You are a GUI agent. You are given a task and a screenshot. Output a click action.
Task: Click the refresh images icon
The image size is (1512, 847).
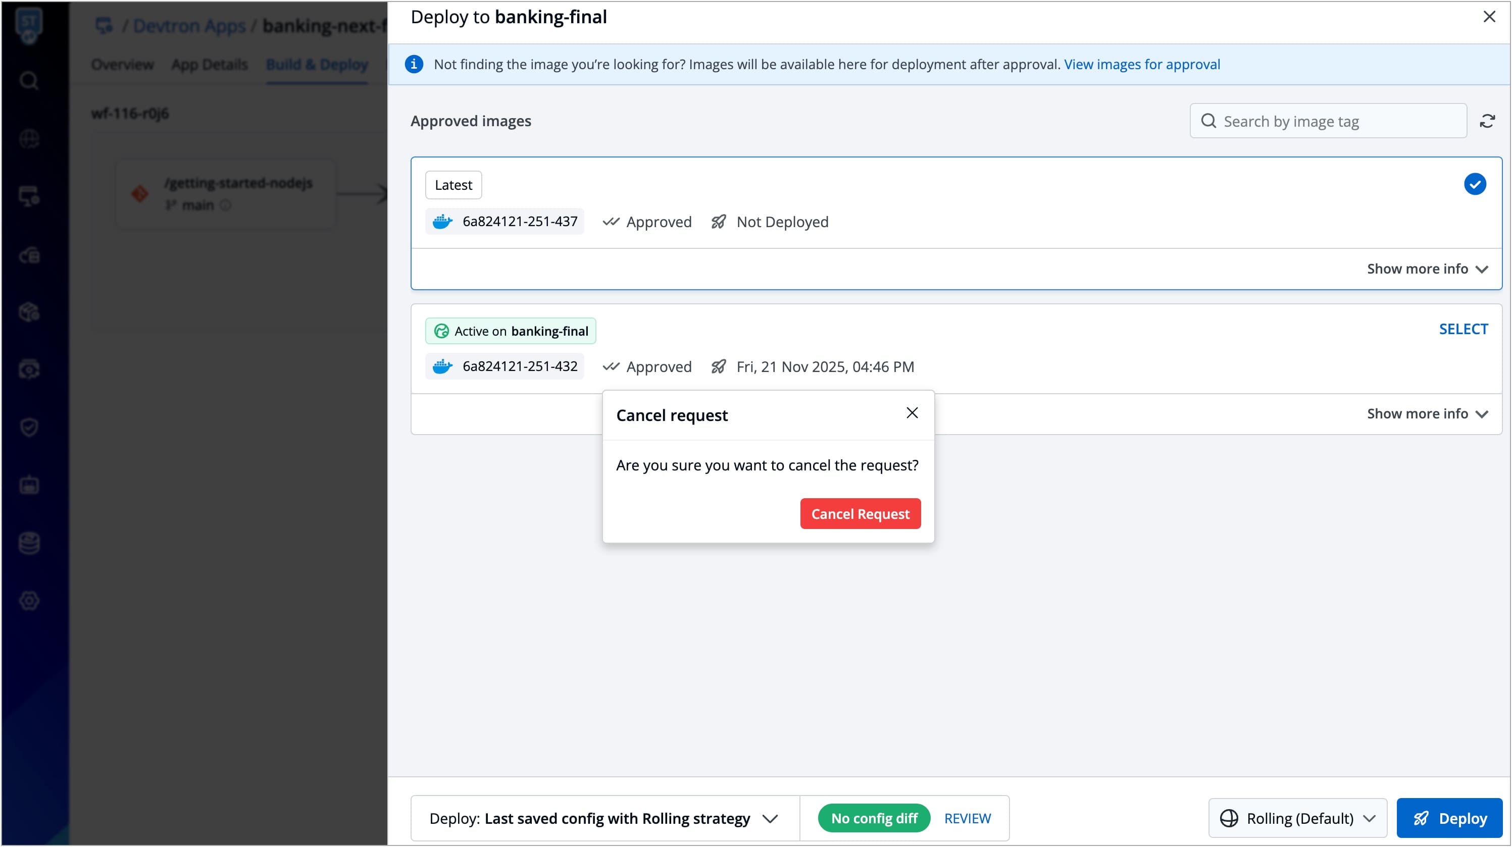pos(1487,122)
